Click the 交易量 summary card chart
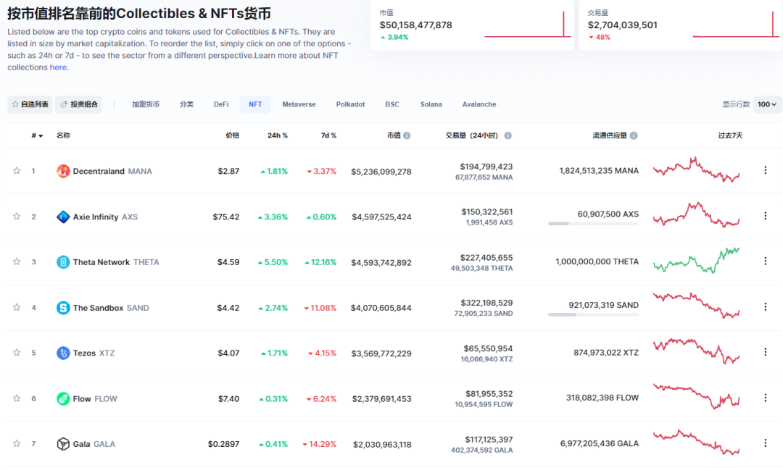This screenshot has width=783, height=470. tap(736, 25)
